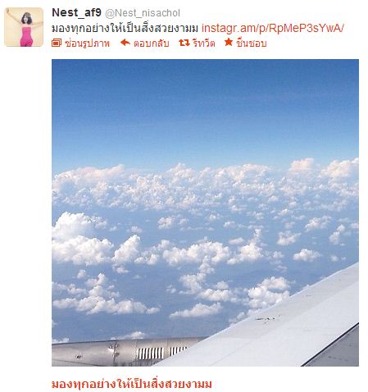The image size is (368, 392).
Task: Retweet using the รีทวีต label
Action: [203, 43]
